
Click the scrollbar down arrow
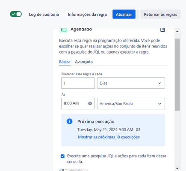pos(177,168)
